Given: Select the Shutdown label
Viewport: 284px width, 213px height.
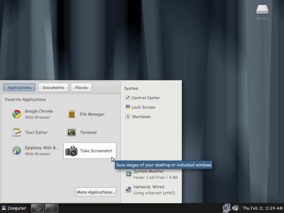Looking at the screenshot, I should point(141,117).
